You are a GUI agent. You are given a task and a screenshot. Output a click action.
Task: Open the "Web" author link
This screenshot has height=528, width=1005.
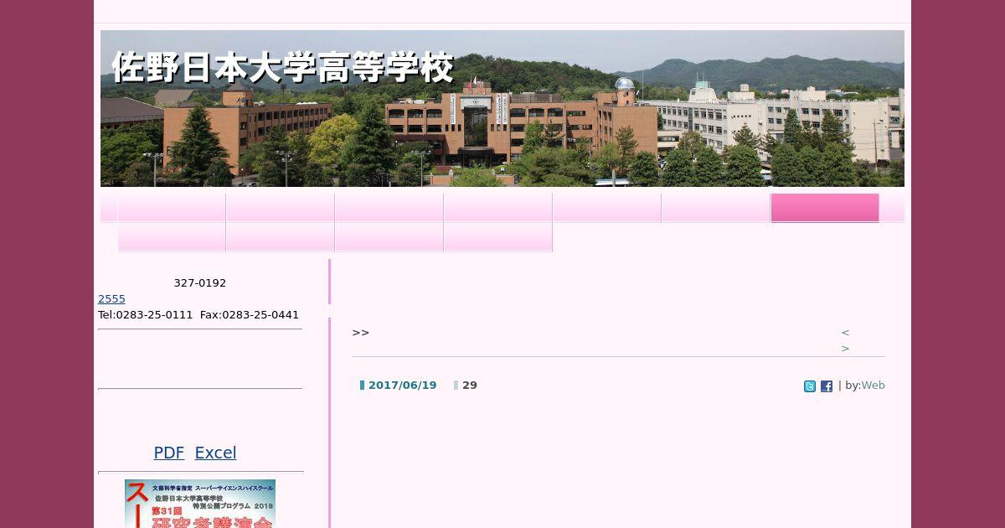pos(873,386)
